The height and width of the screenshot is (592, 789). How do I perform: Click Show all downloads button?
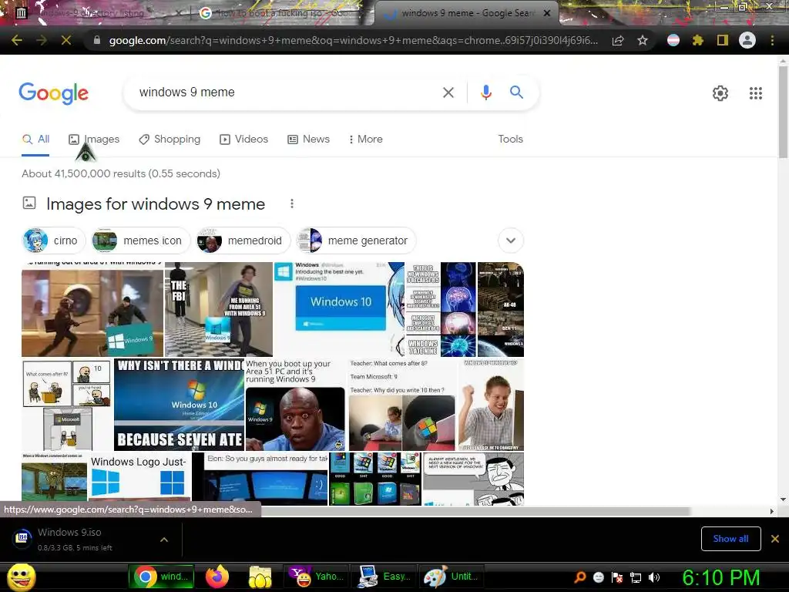pyautogui.click(x=730, y=539)
